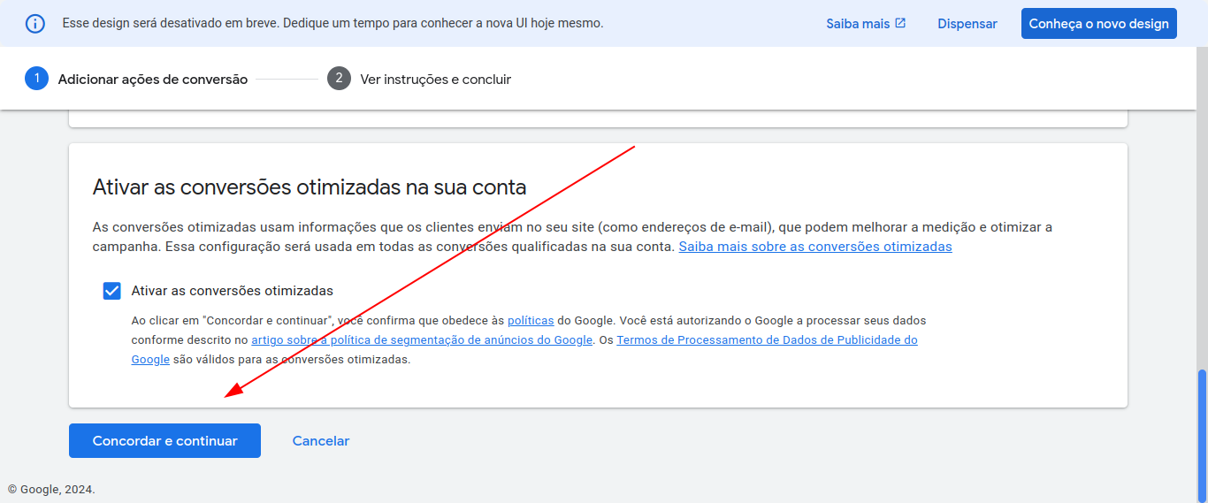The width and height of the screenshot is (1208, 503).
Task: Go to 'Adicionar ações de conversão' step label
Action: [x=153, y=80]
